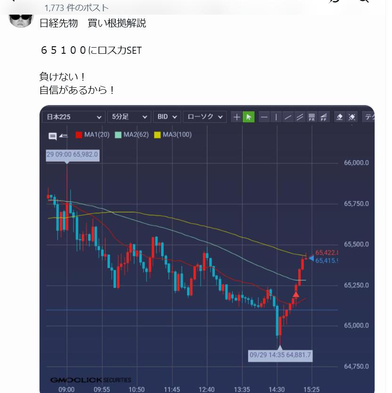Select the crosshair cursor tool
The height and width of the screenshot is (393, 392).
(237, 117)
